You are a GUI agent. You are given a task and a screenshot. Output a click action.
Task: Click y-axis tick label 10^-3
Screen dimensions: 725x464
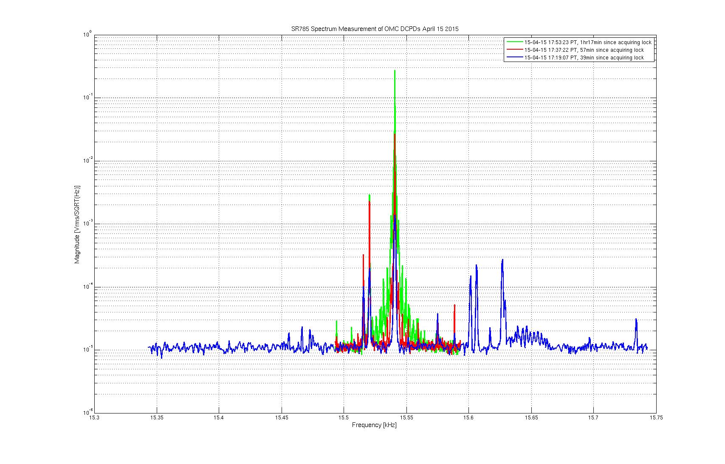coord(87,223)
